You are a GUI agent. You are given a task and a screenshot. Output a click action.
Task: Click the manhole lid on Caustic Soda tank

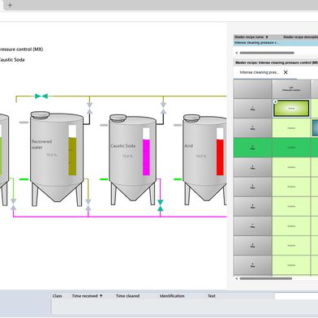[x=118, y=118]
